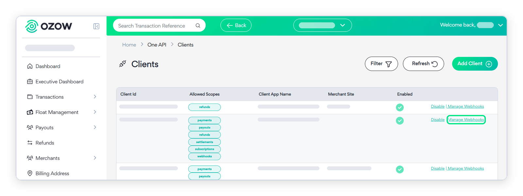The image size is (523, 196).
Task: Click the Payouts people icon
Action: [30, 127]
